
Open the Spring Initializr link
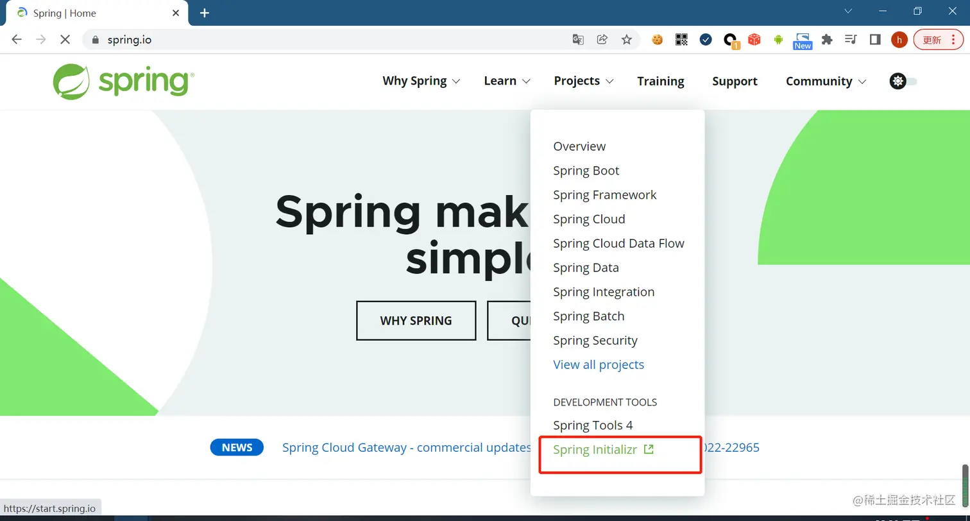(595, 450)
